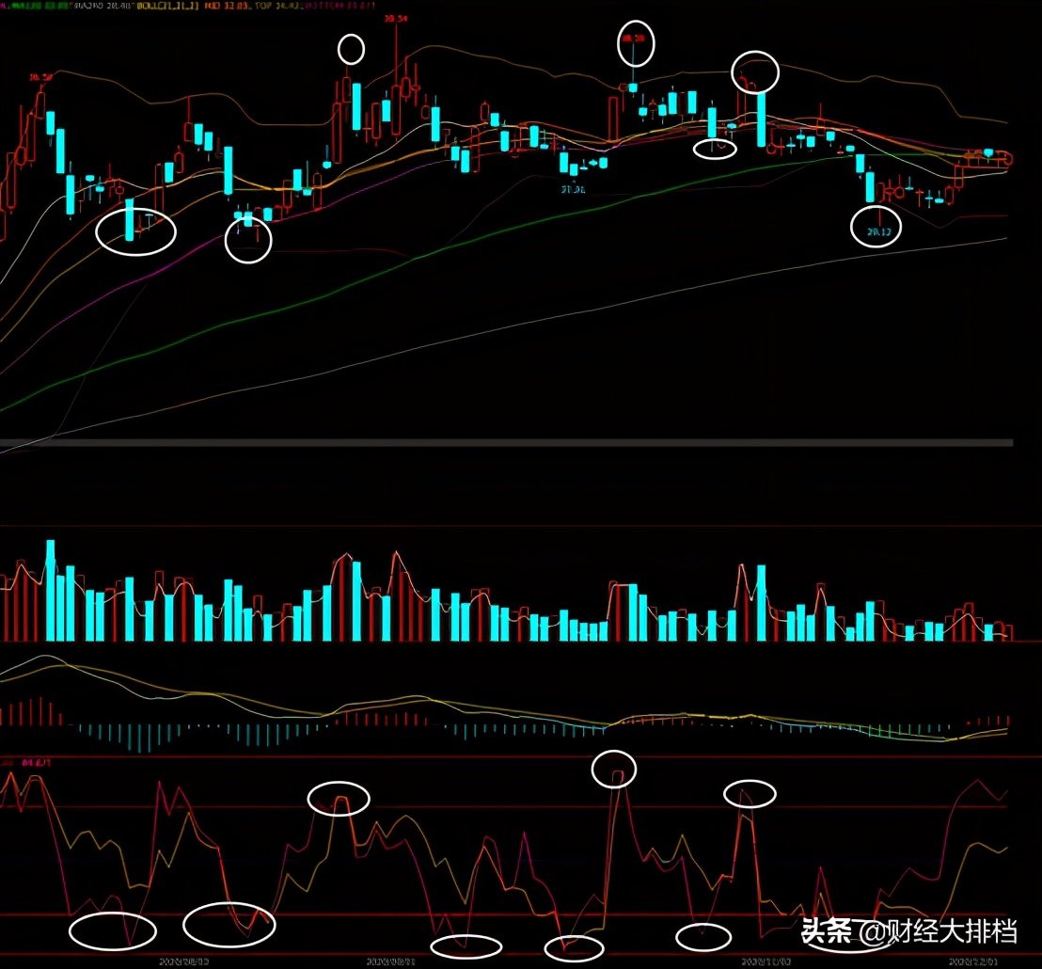The image size is (1042, 969).
Task: Click the cyan low-price label below mid-chart candles
Action: (573, 190)
